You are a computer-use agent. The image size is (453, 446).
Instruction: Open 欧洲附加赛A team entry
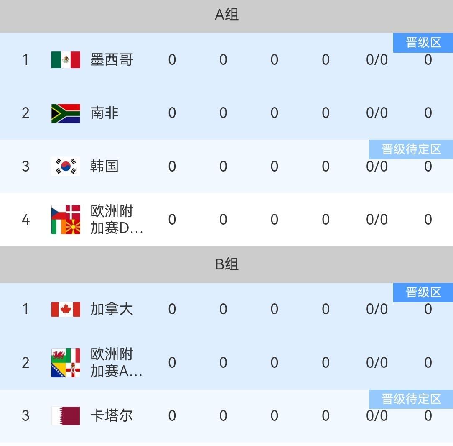pyautogui.click(x=116, y=362)
